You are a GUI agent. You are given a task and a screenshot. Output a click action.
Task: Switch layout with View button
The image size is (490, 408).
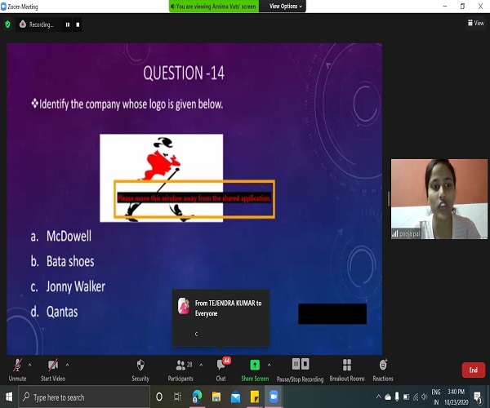pyautogui.click(x=475, y=23)
